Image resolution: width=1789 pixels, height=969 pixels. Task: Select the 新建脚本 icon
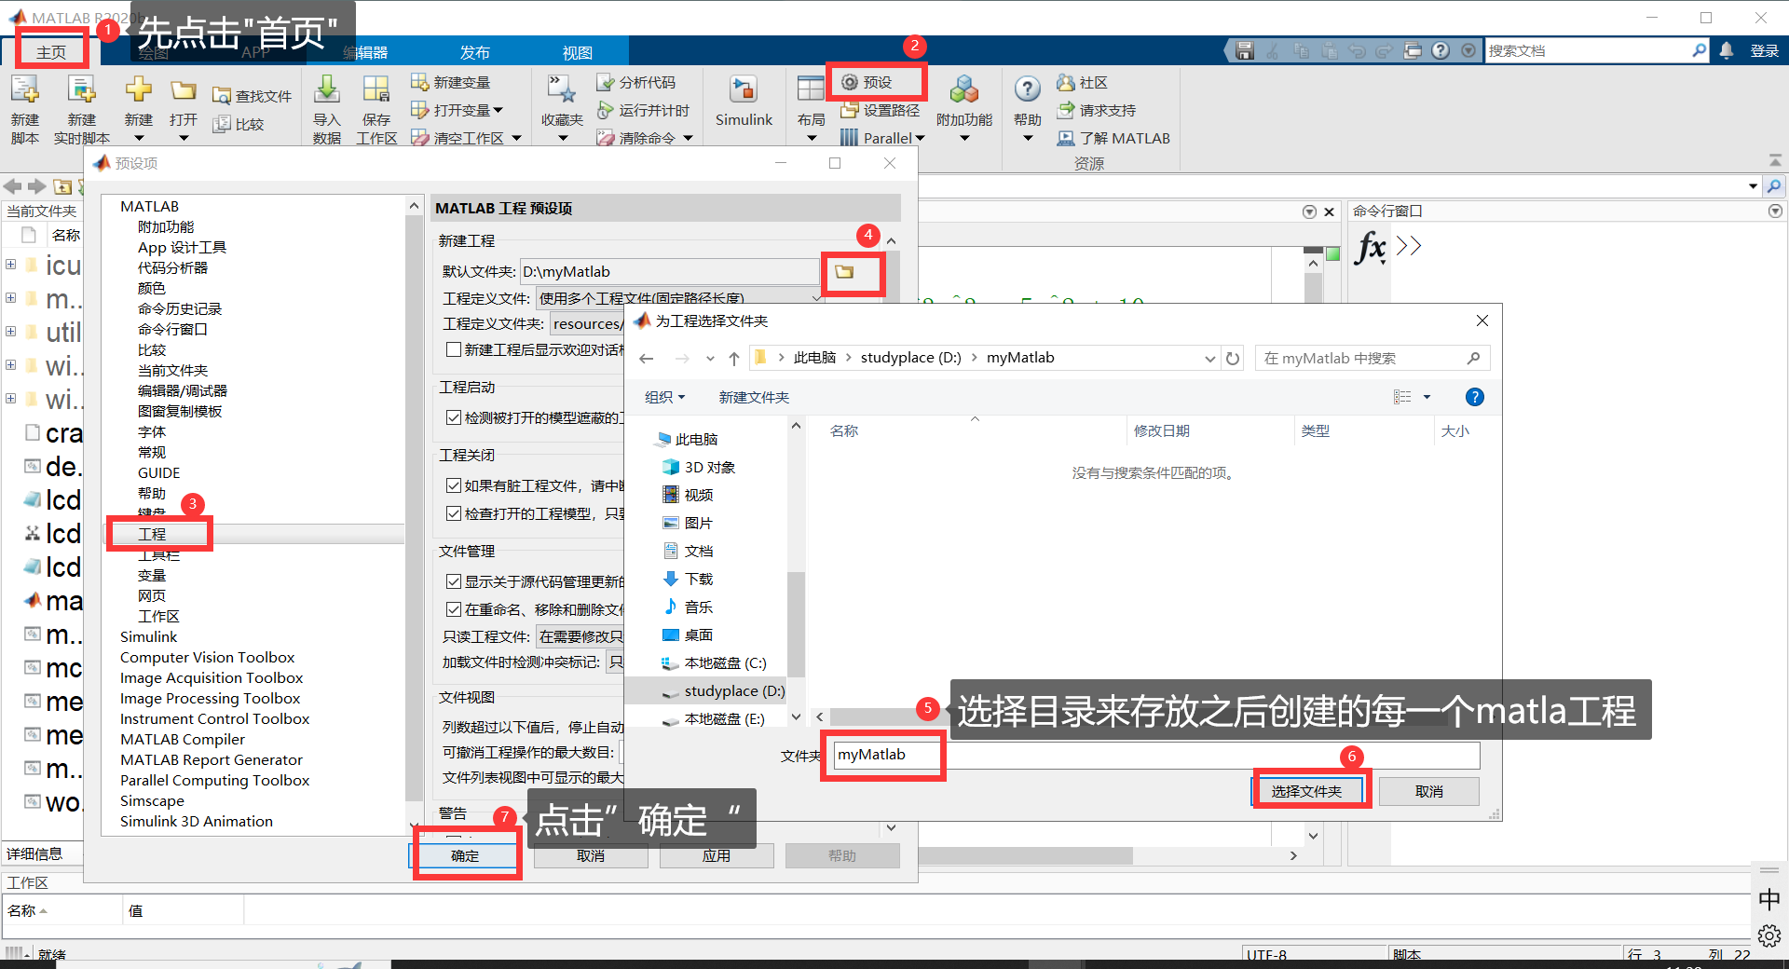[24, 105]
